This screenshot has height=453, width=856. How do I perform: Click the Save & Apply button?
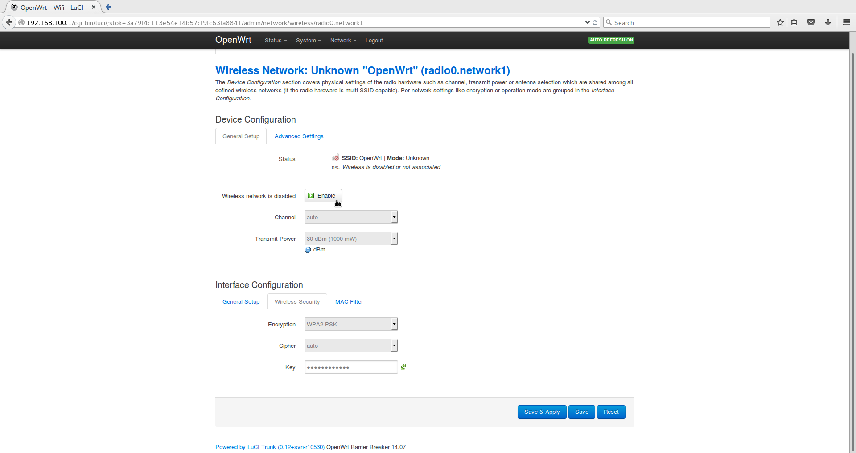point(542,412)
